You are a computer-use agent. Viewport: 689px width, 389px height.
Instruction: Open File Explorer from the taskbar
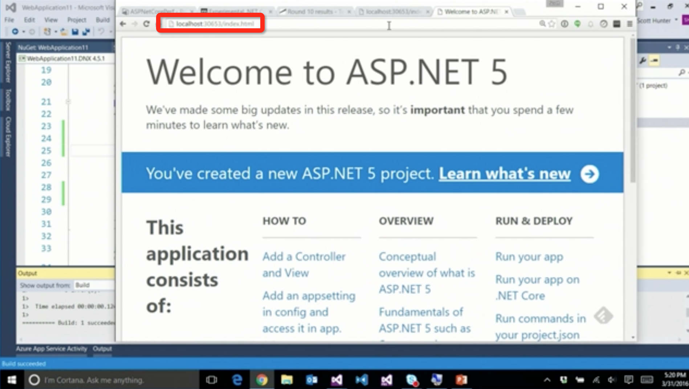point(287,380)
